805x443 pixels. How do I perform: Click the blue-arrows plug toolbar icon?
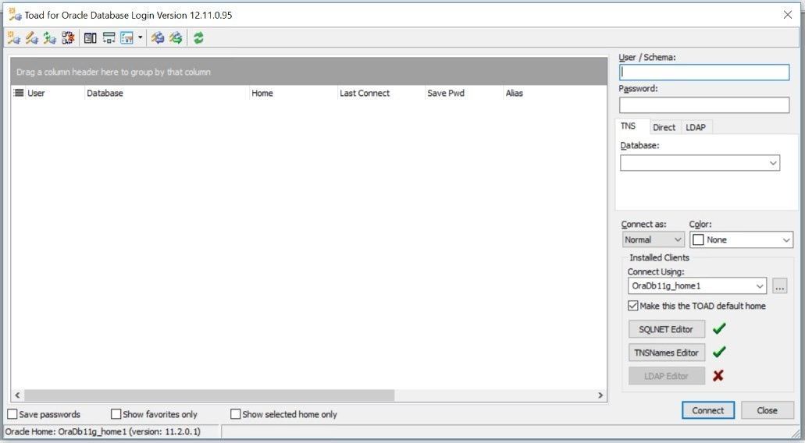158,37
